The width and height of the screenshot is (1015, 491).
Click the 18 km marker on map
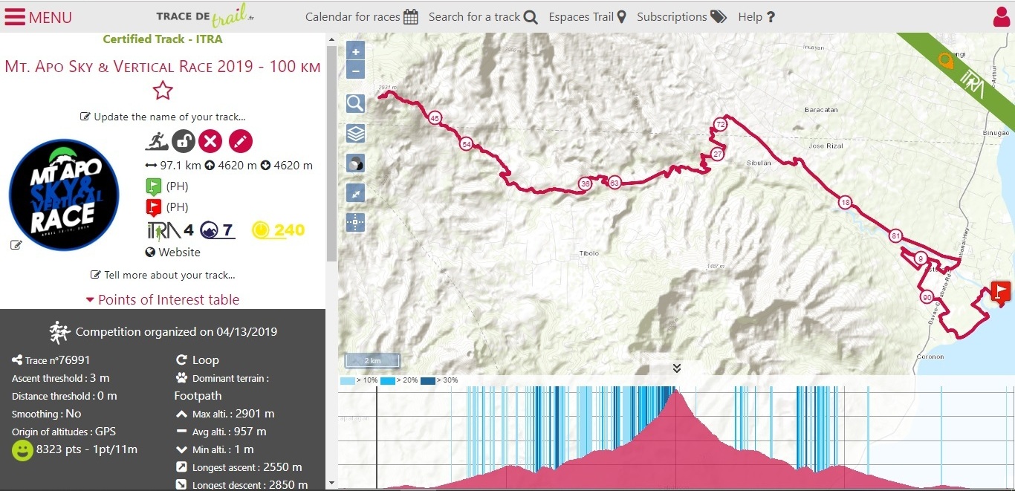click(845, 202)
